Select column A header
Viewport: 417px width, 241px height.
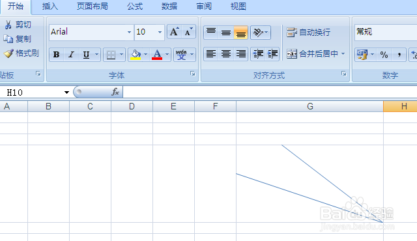(x=13, y=107)
